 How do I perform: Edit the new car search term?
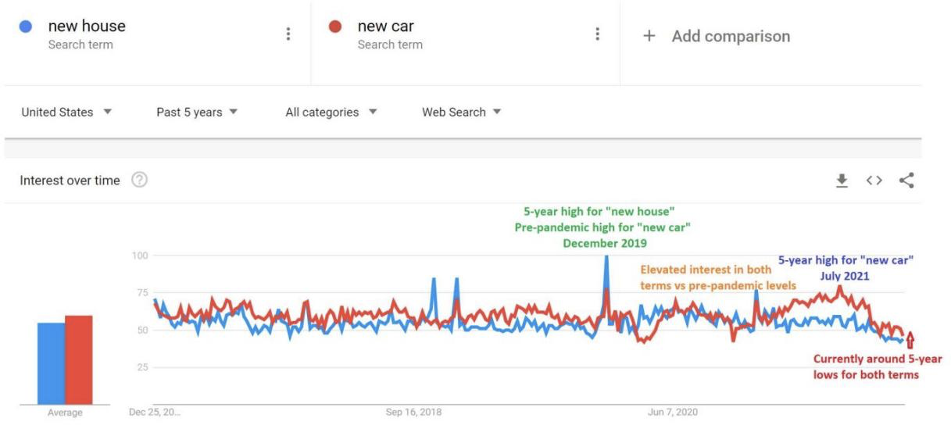386,27
